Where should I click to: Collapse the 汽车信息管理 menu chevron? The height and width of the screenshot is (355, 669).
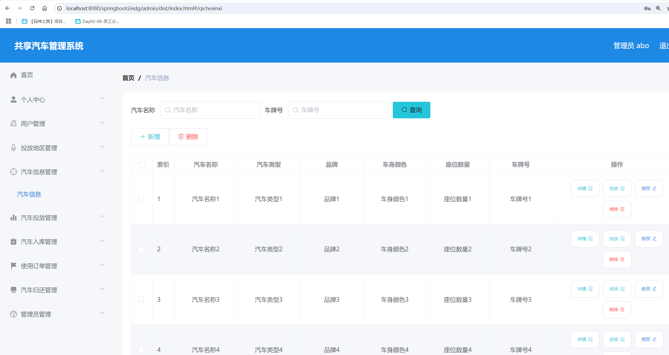point(102,171)
